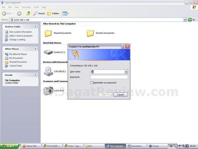Open the Search toolbar button

click(39, 14)
